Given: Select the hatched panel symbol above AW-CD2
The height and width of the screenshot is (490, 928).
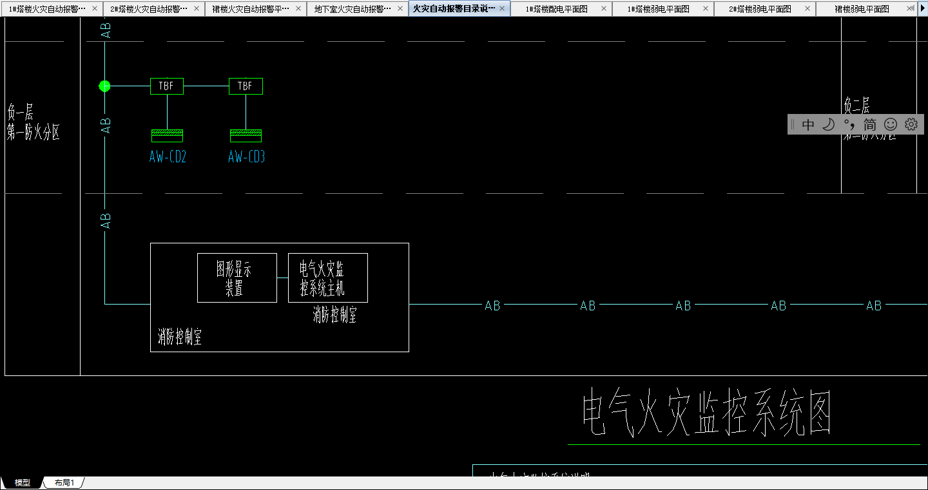Looking at the screenshot, I should (167, 135).
